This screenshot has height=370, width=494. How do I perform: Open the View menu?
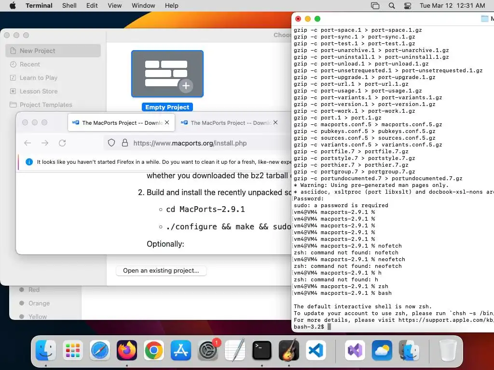115,6
